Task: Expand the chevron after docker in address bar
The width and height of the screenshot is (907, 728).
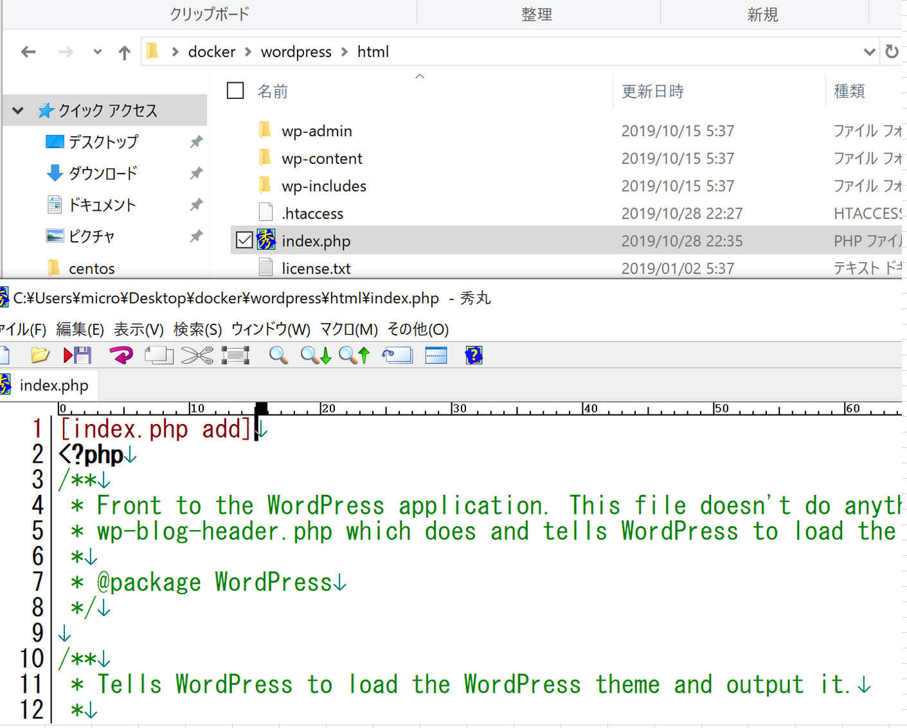Action: pos(248,51)
